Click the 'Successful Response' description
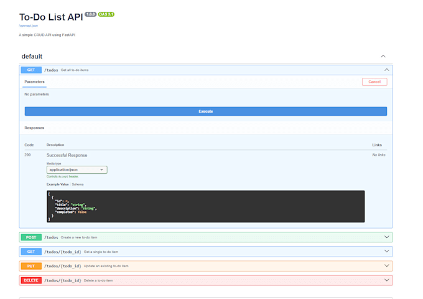The height and width of the screenshot is (299, 423). coord(67,155)
